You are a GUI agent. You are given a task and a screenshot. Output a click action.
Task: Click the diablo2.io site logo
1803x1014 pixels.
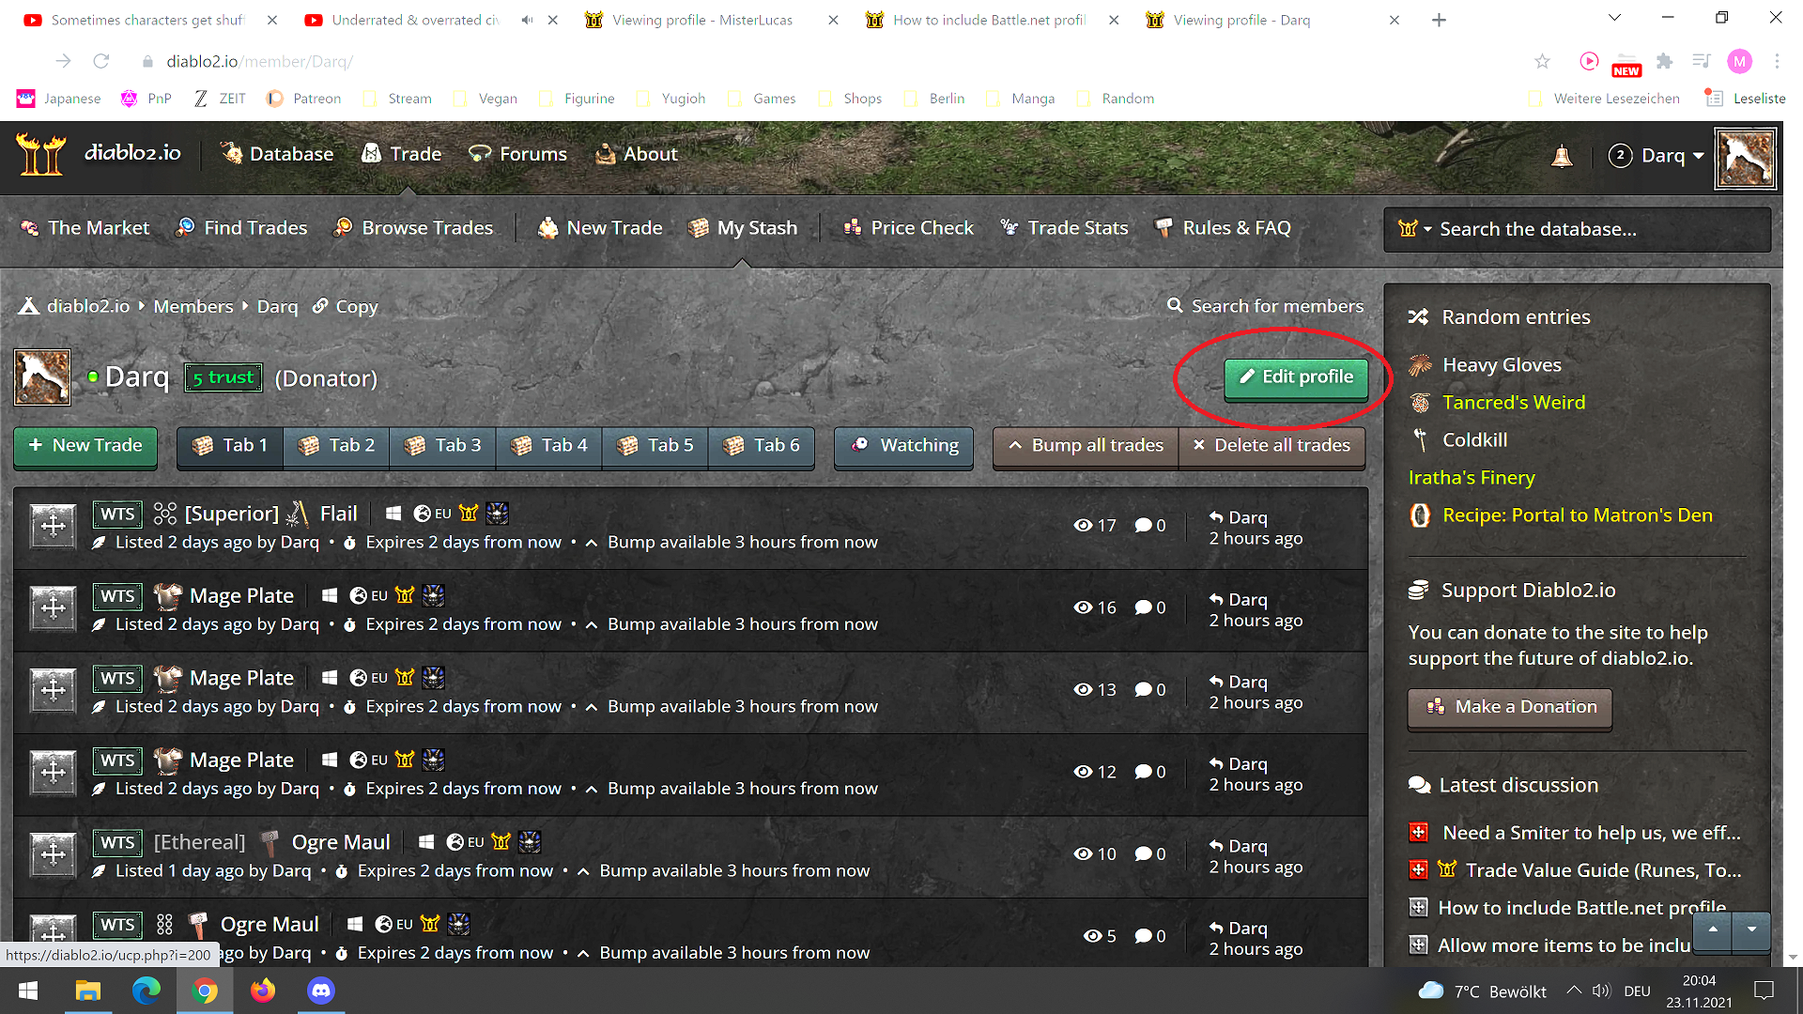click(99, 154)
